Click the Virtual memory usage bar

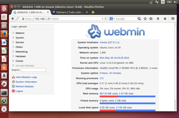click(127, 103)
